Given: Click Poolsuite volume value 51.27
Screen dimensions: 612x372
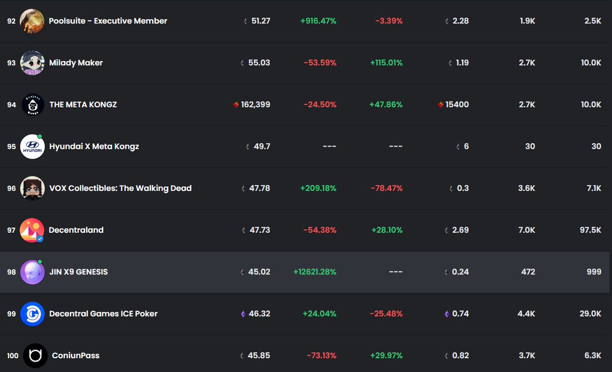Looking at the screenshot, I should [x=261, y=21].
